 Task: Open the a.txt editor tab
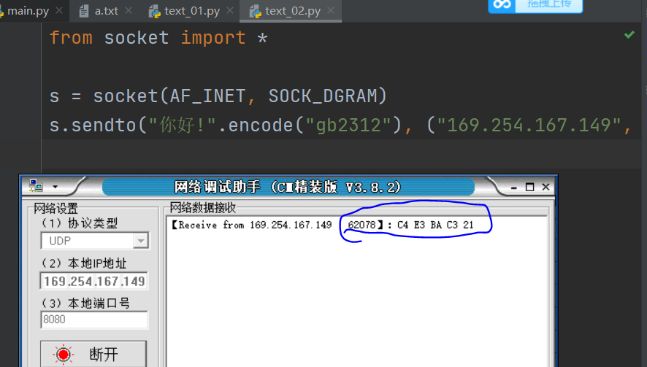[106, 11]
